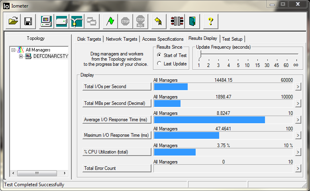Open help with the question mark icon
This screenshot has width=310, height=191.
(211, 21)
